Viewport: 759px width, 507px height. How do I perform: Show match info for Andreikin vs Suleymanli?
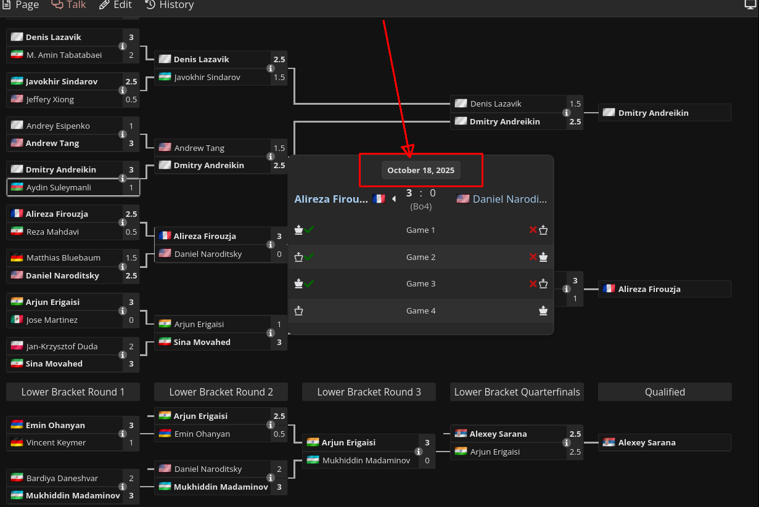pos(123,178)
